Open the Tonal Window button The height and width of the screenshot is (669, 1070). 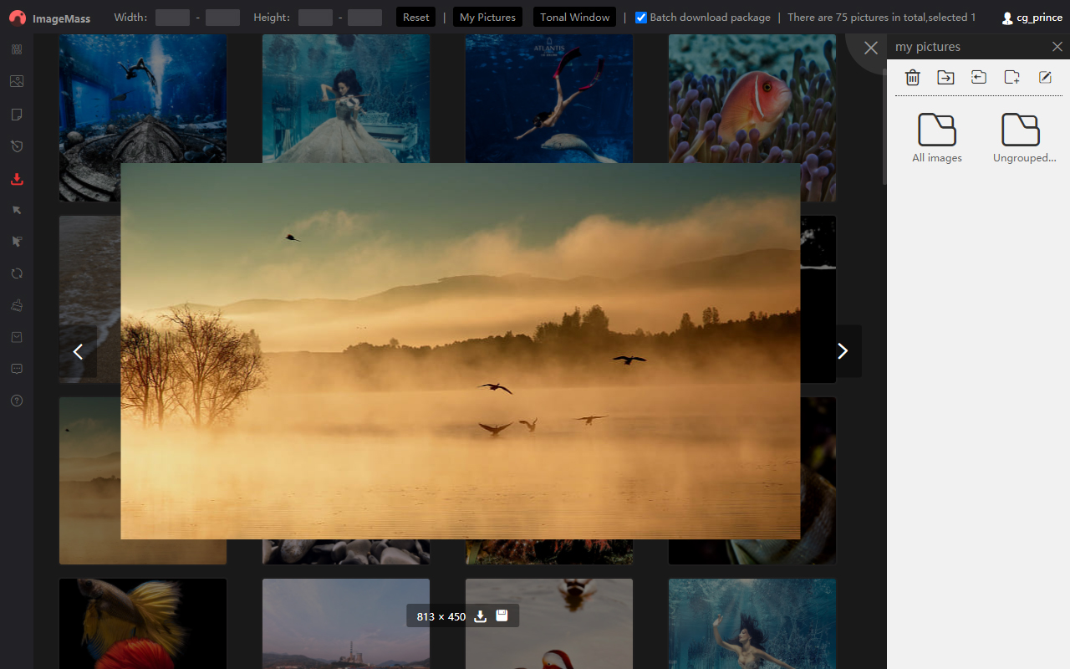point(574,17)
